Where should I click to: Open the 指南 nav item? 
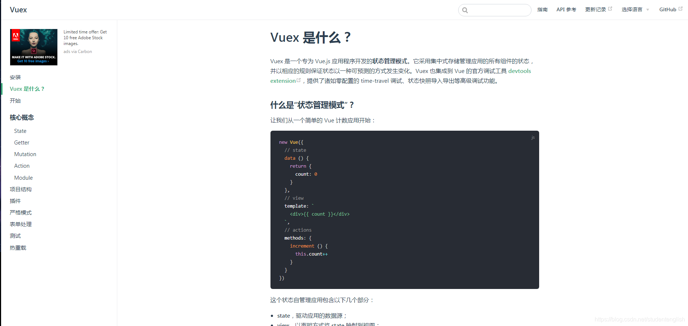click(542, 9)
